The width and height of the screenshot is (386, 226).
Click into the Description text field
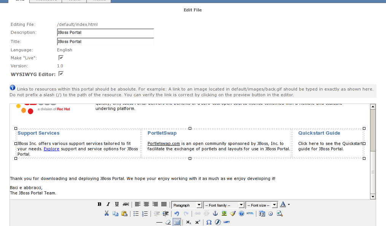[x=105, y=32]
